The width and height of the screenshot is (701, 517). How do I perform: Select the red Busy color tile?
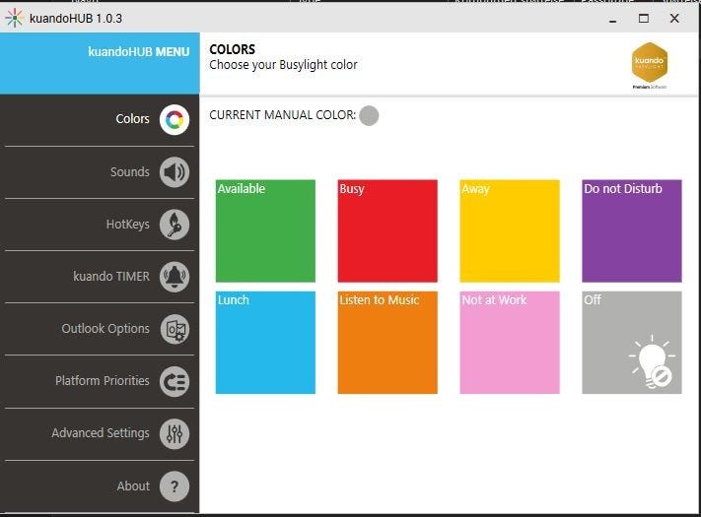click(387, 230)
